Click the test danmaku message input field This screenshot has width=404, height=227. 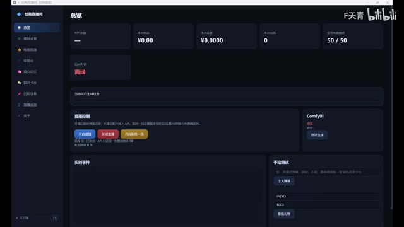coord(326,172)
